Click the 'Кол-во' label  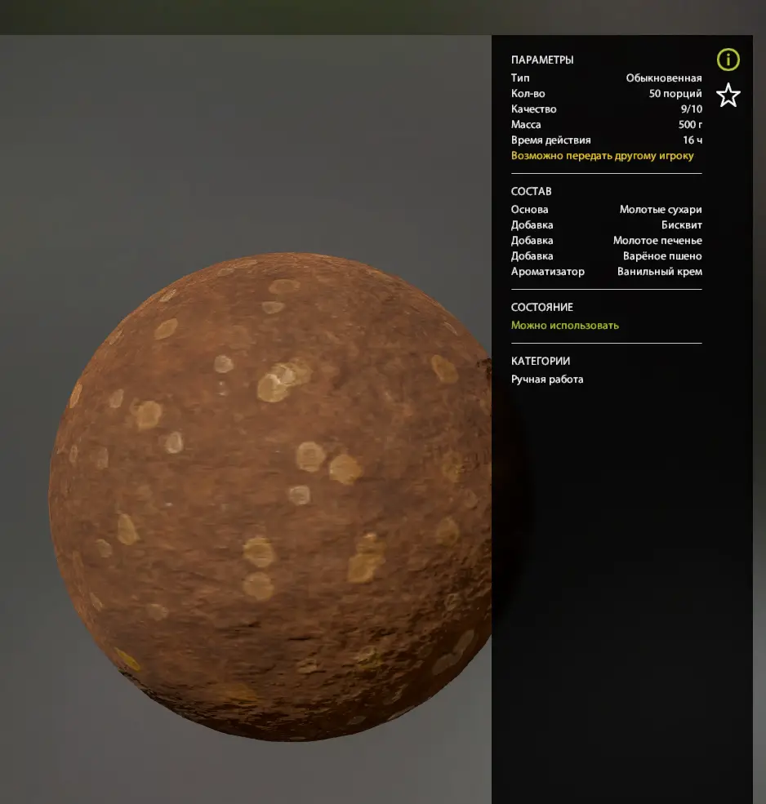click(x=528, y=93)
